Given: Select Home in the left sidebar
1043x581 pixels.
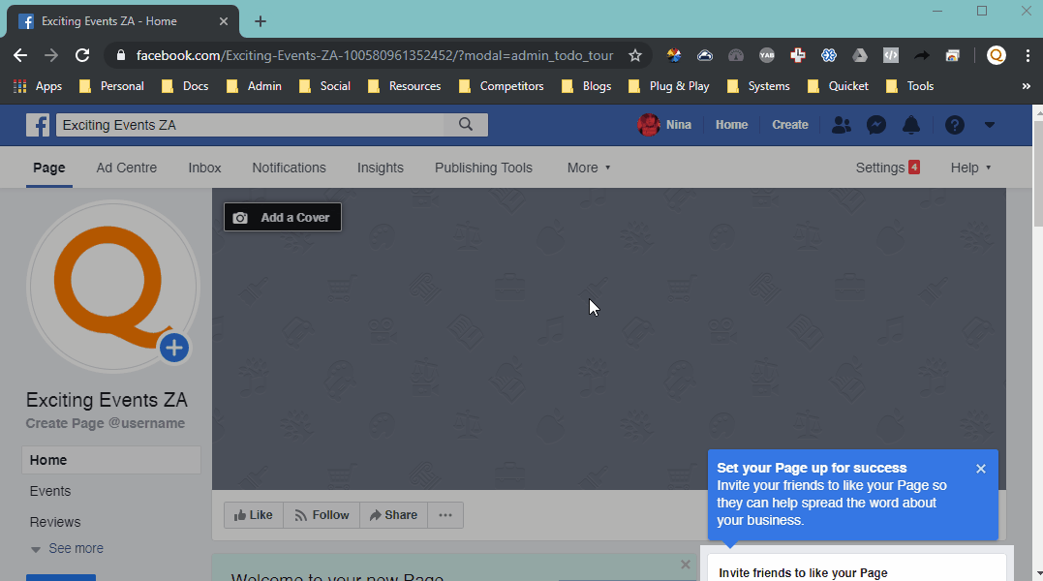Looking at the screenshot, I should (x=111, y=460).
